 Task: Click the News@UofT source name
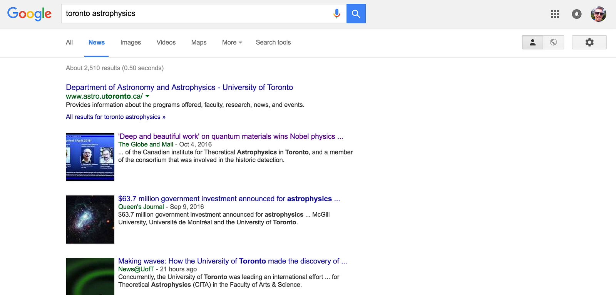[x=136, y=269]
